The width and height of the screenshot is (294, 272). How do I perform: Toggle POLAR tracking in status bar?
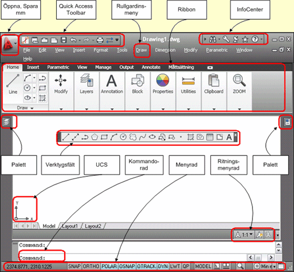pyautogui.click(x=109, y=266)
